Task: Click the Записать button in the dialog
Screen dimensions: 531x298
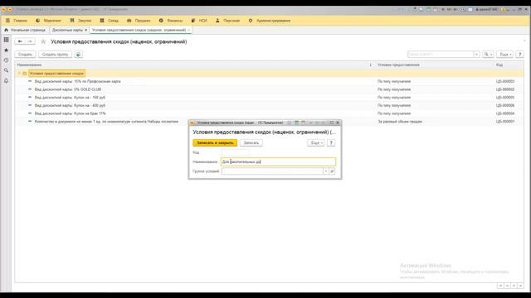Action: pyautogui.click(x=251, y=143)
